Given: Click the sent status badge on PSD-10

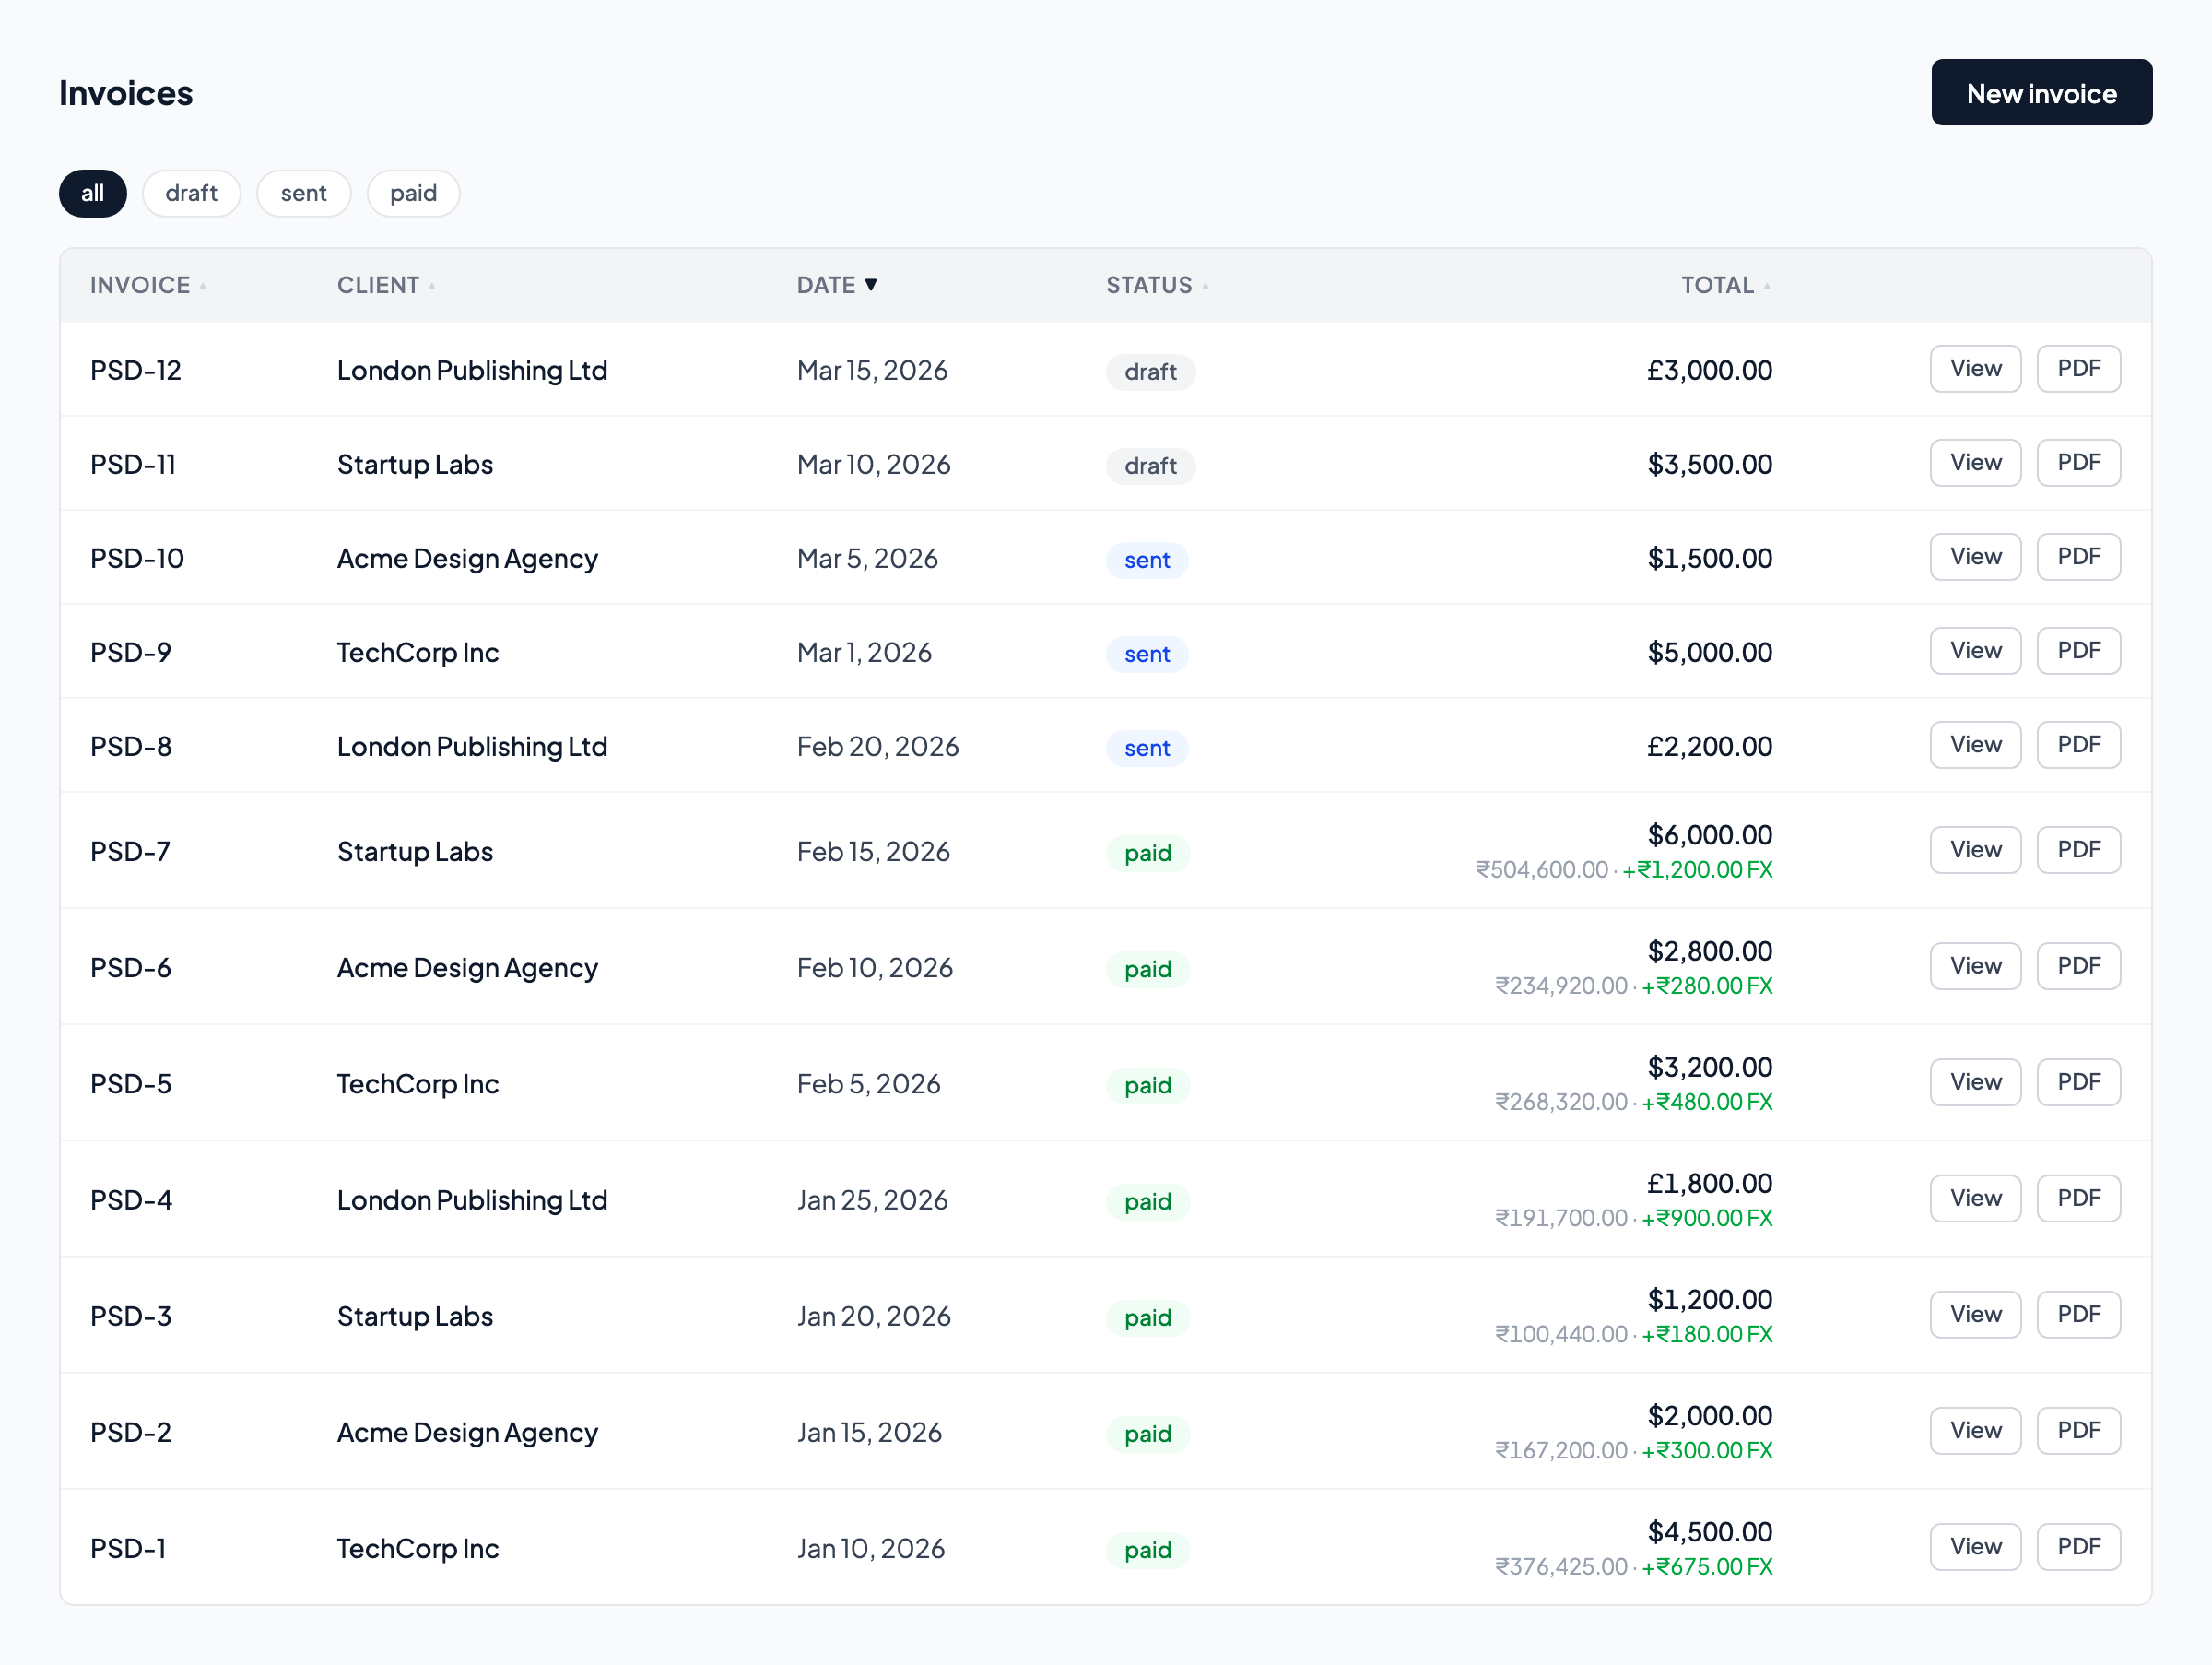Looking at the screenshot, I should click(1146, 560).
